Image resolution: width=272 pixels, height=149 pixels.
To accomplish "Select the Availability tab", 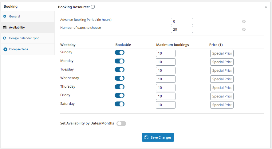I will click(x=28, y=27).
